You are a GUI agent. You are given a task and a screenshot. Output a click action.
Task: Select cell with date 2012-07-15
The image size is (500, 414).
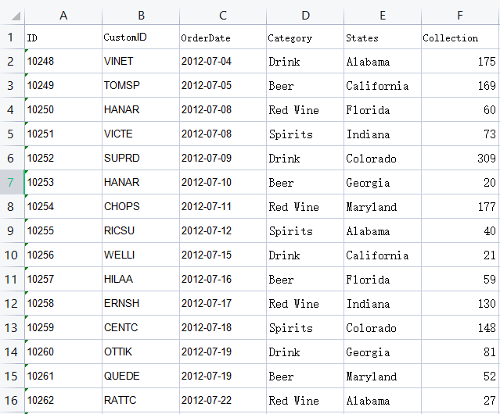pos(223,255)
